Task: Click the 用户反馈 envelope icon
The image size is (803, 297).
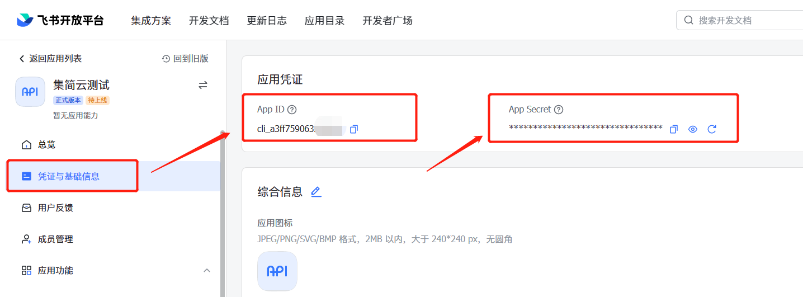Action: (x=26, y=208)
